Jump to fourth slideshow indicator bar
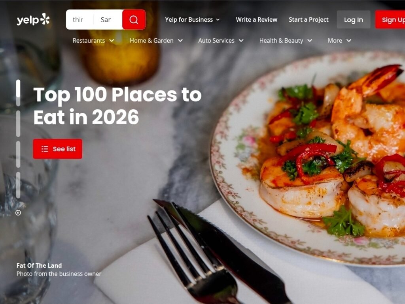This screenshot has width=405, height=304. click(x=18, y=185)
